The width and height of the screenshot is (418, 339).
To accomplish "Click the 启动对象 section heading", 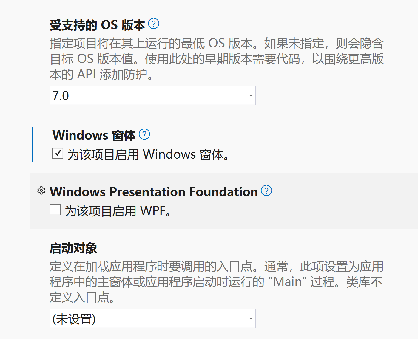I will (73, 248).
